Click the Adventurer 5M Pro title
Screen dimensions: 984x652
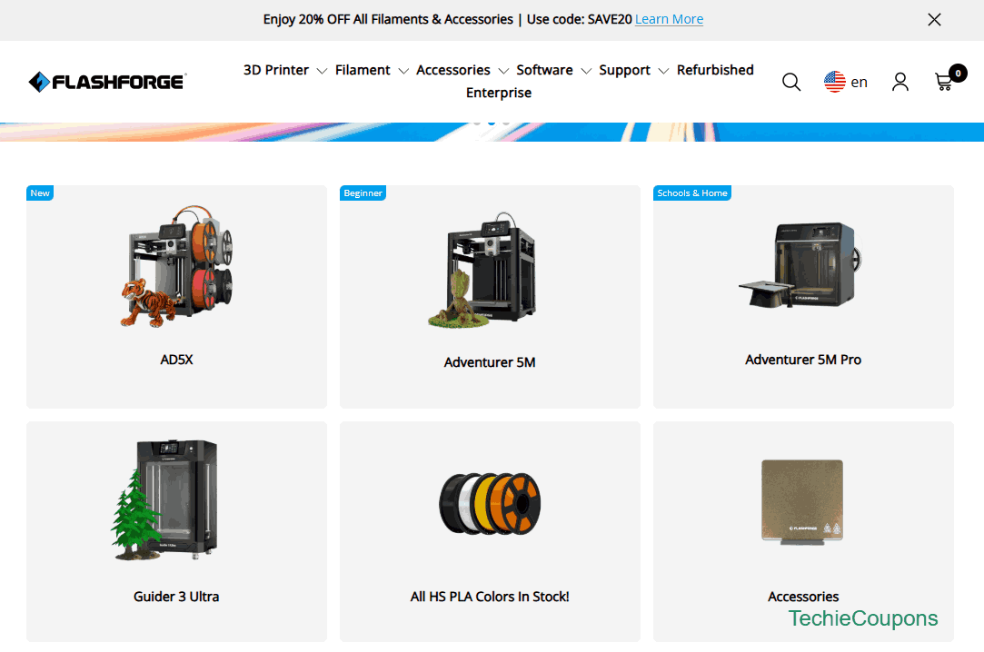coord(802,360)
